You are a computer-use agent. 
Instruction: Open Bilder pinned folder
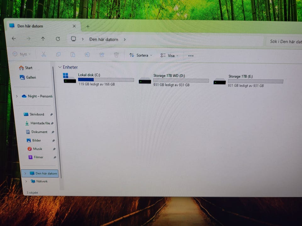[34, 141]
